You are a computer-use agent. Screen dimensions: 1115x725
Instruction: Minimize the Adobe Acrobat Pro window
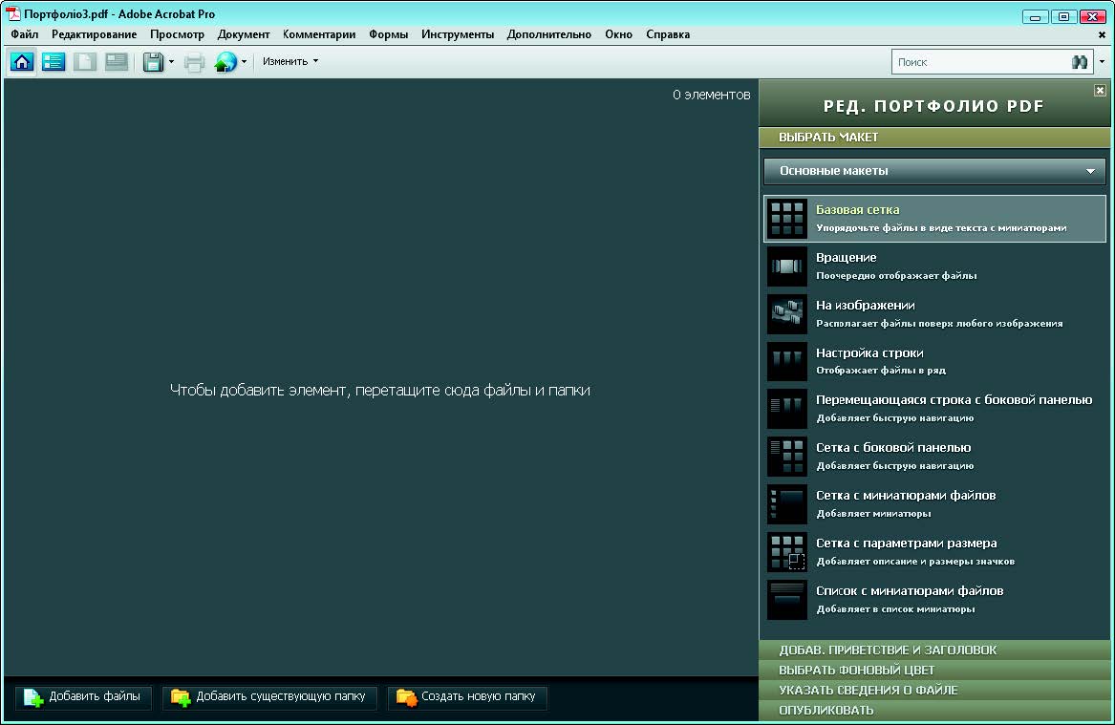click(x=1035, y=16)
